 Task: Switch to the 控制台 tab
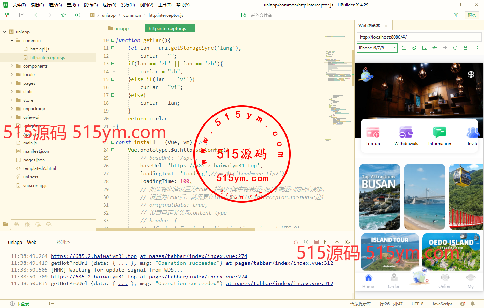[x=63, y=242]
